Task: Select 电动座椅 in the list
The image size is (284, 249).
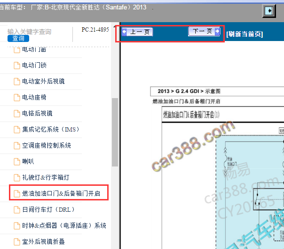Action: coord(34,97)
